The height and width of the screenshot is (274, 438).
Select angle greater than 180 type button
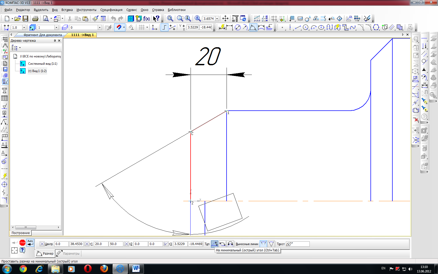click(x=230, y=244)
